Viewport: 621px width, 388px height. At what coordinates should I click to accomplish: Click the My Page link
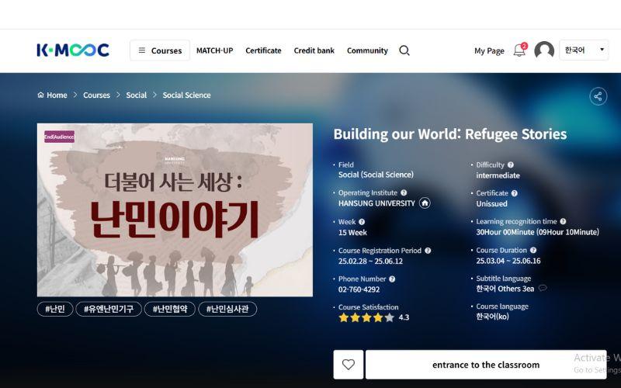coord(489,50)
